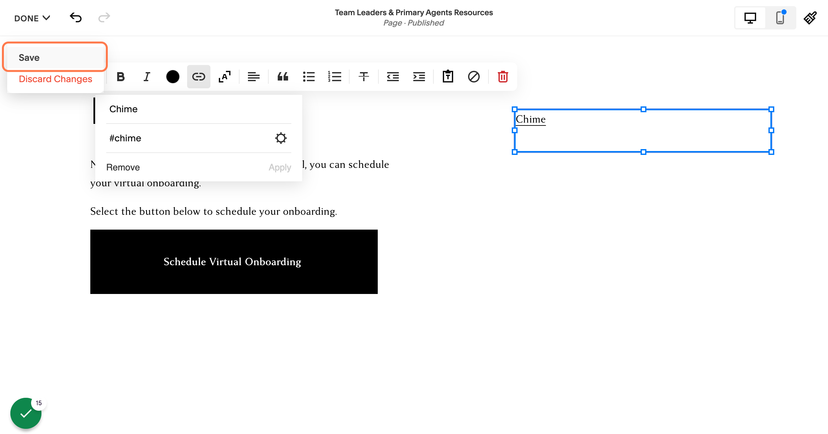
Task: Apply strikethrough text formatting
Action: (364, 77)
